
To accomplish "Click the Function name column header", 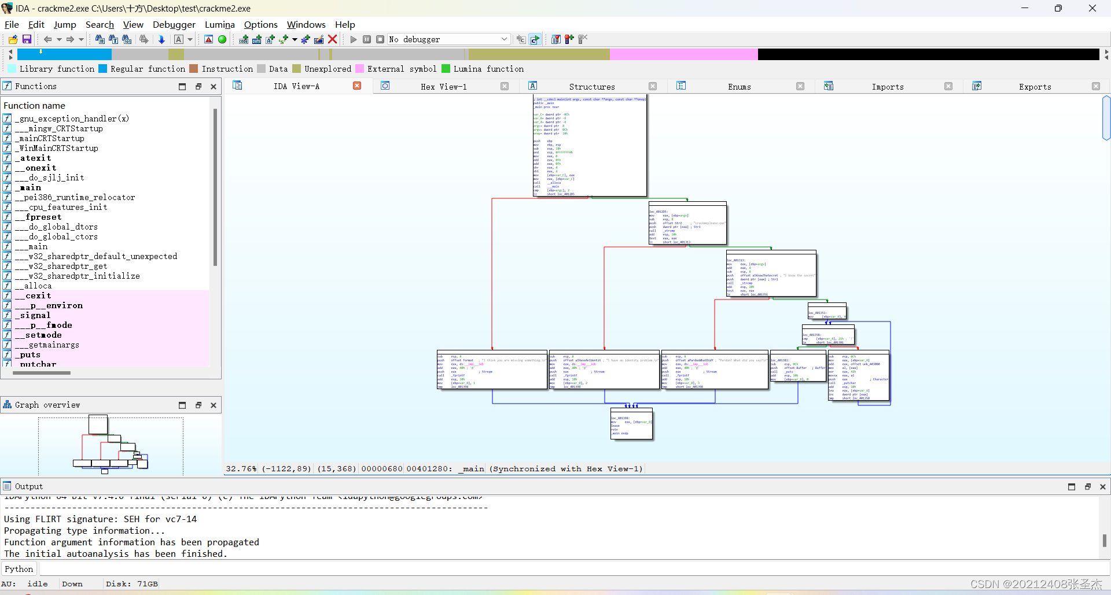I will click(34, 105).
